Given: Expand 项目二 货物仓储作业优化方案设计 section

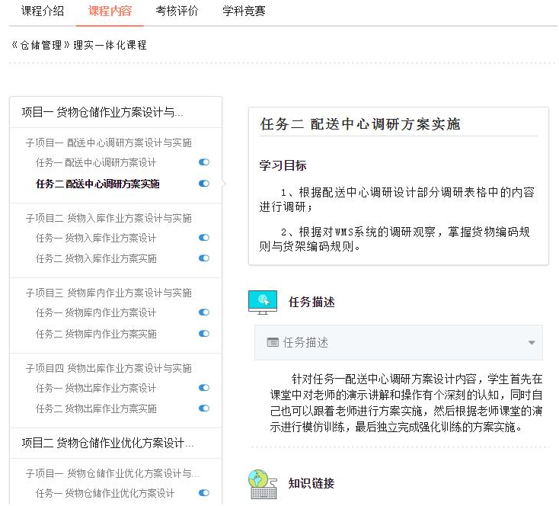Looking at the screenshot, I should click(107, 443).
